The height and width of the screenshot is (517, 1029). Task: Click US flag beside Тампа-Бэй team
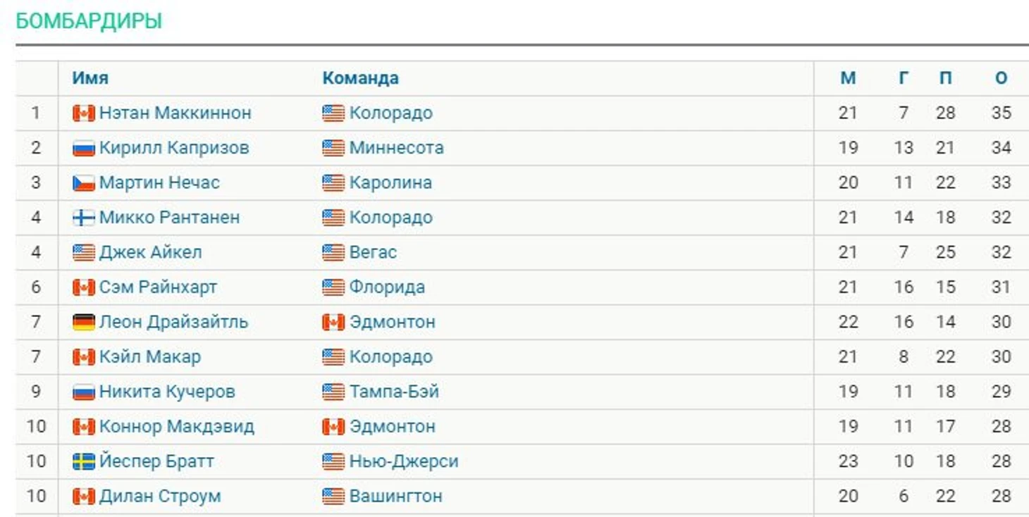(x=333, y=392)
